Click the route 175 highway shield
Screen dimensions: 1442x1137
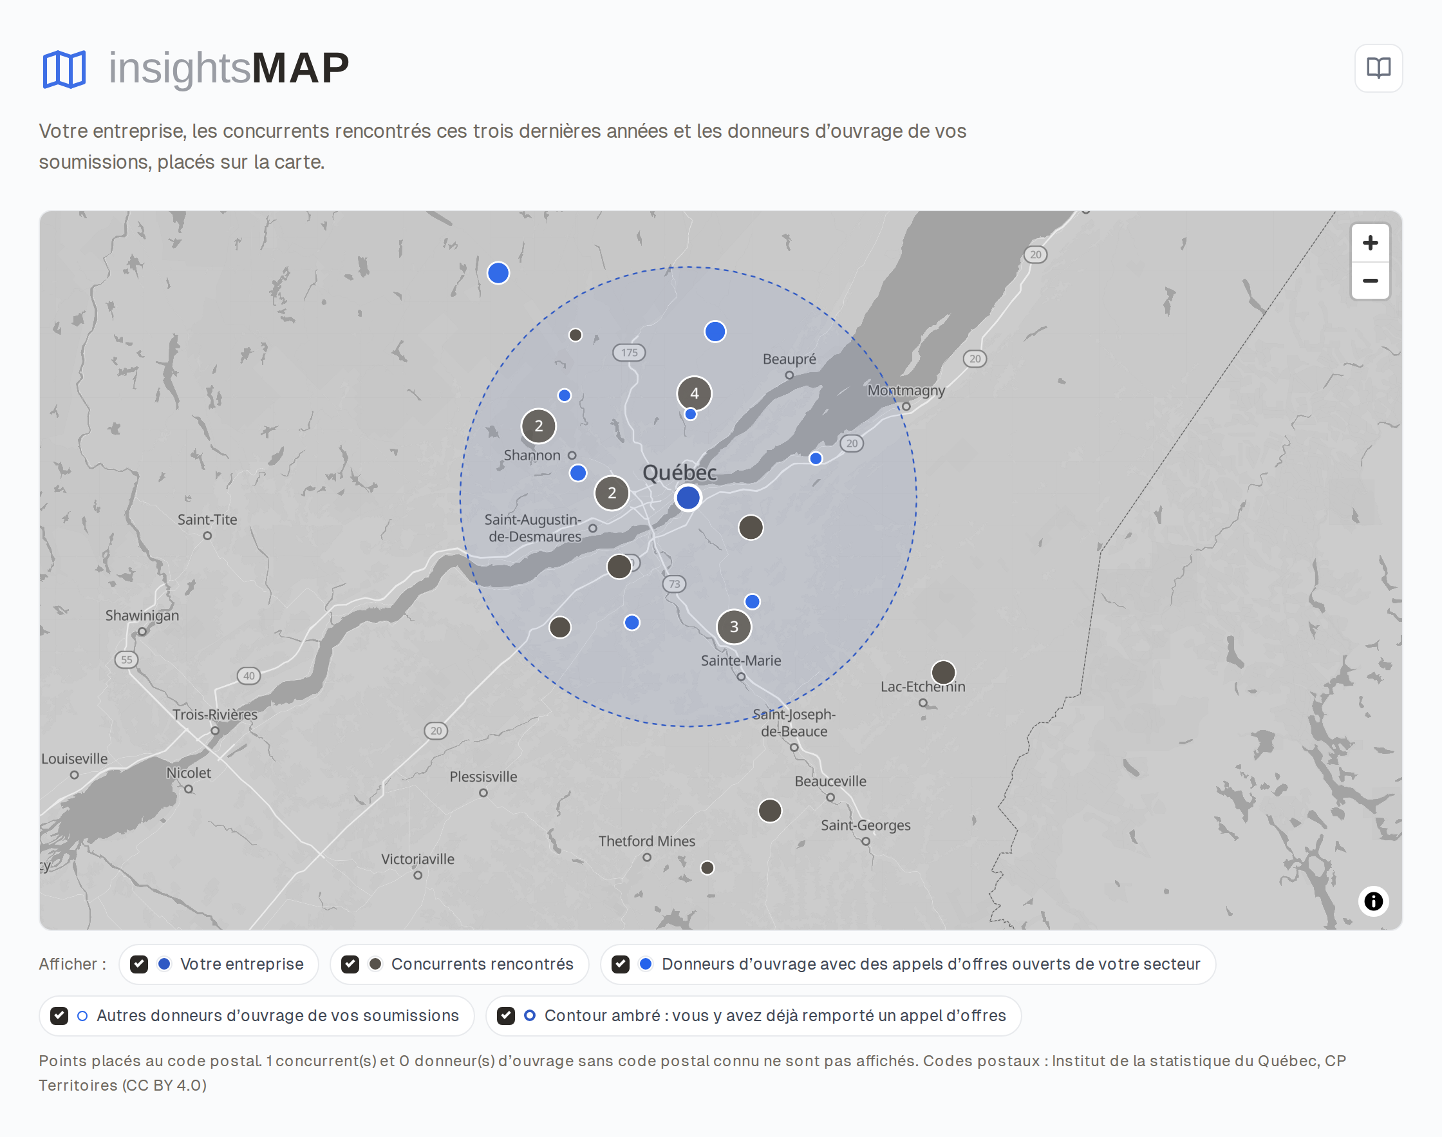coord(629,352)
